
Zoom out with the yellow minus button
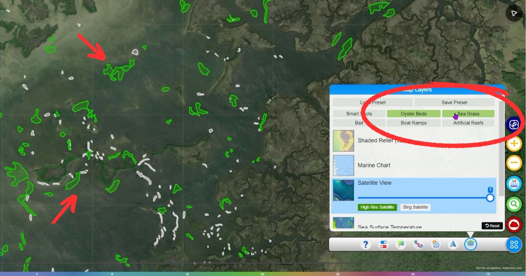514,163
